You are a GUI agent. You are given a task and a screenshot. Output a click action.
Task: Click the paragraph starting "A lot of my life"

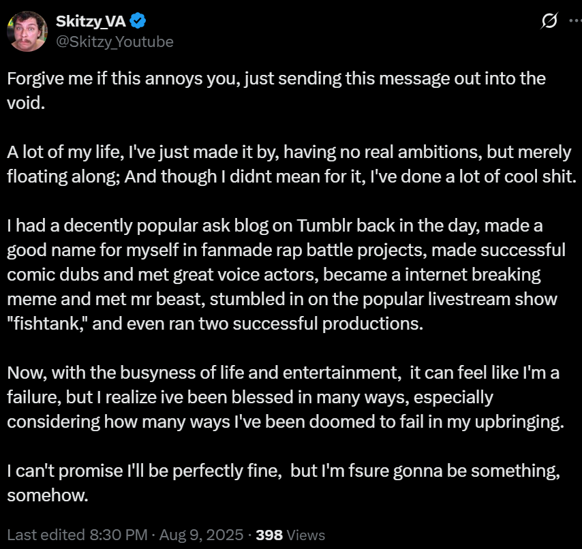pos(292,164)
